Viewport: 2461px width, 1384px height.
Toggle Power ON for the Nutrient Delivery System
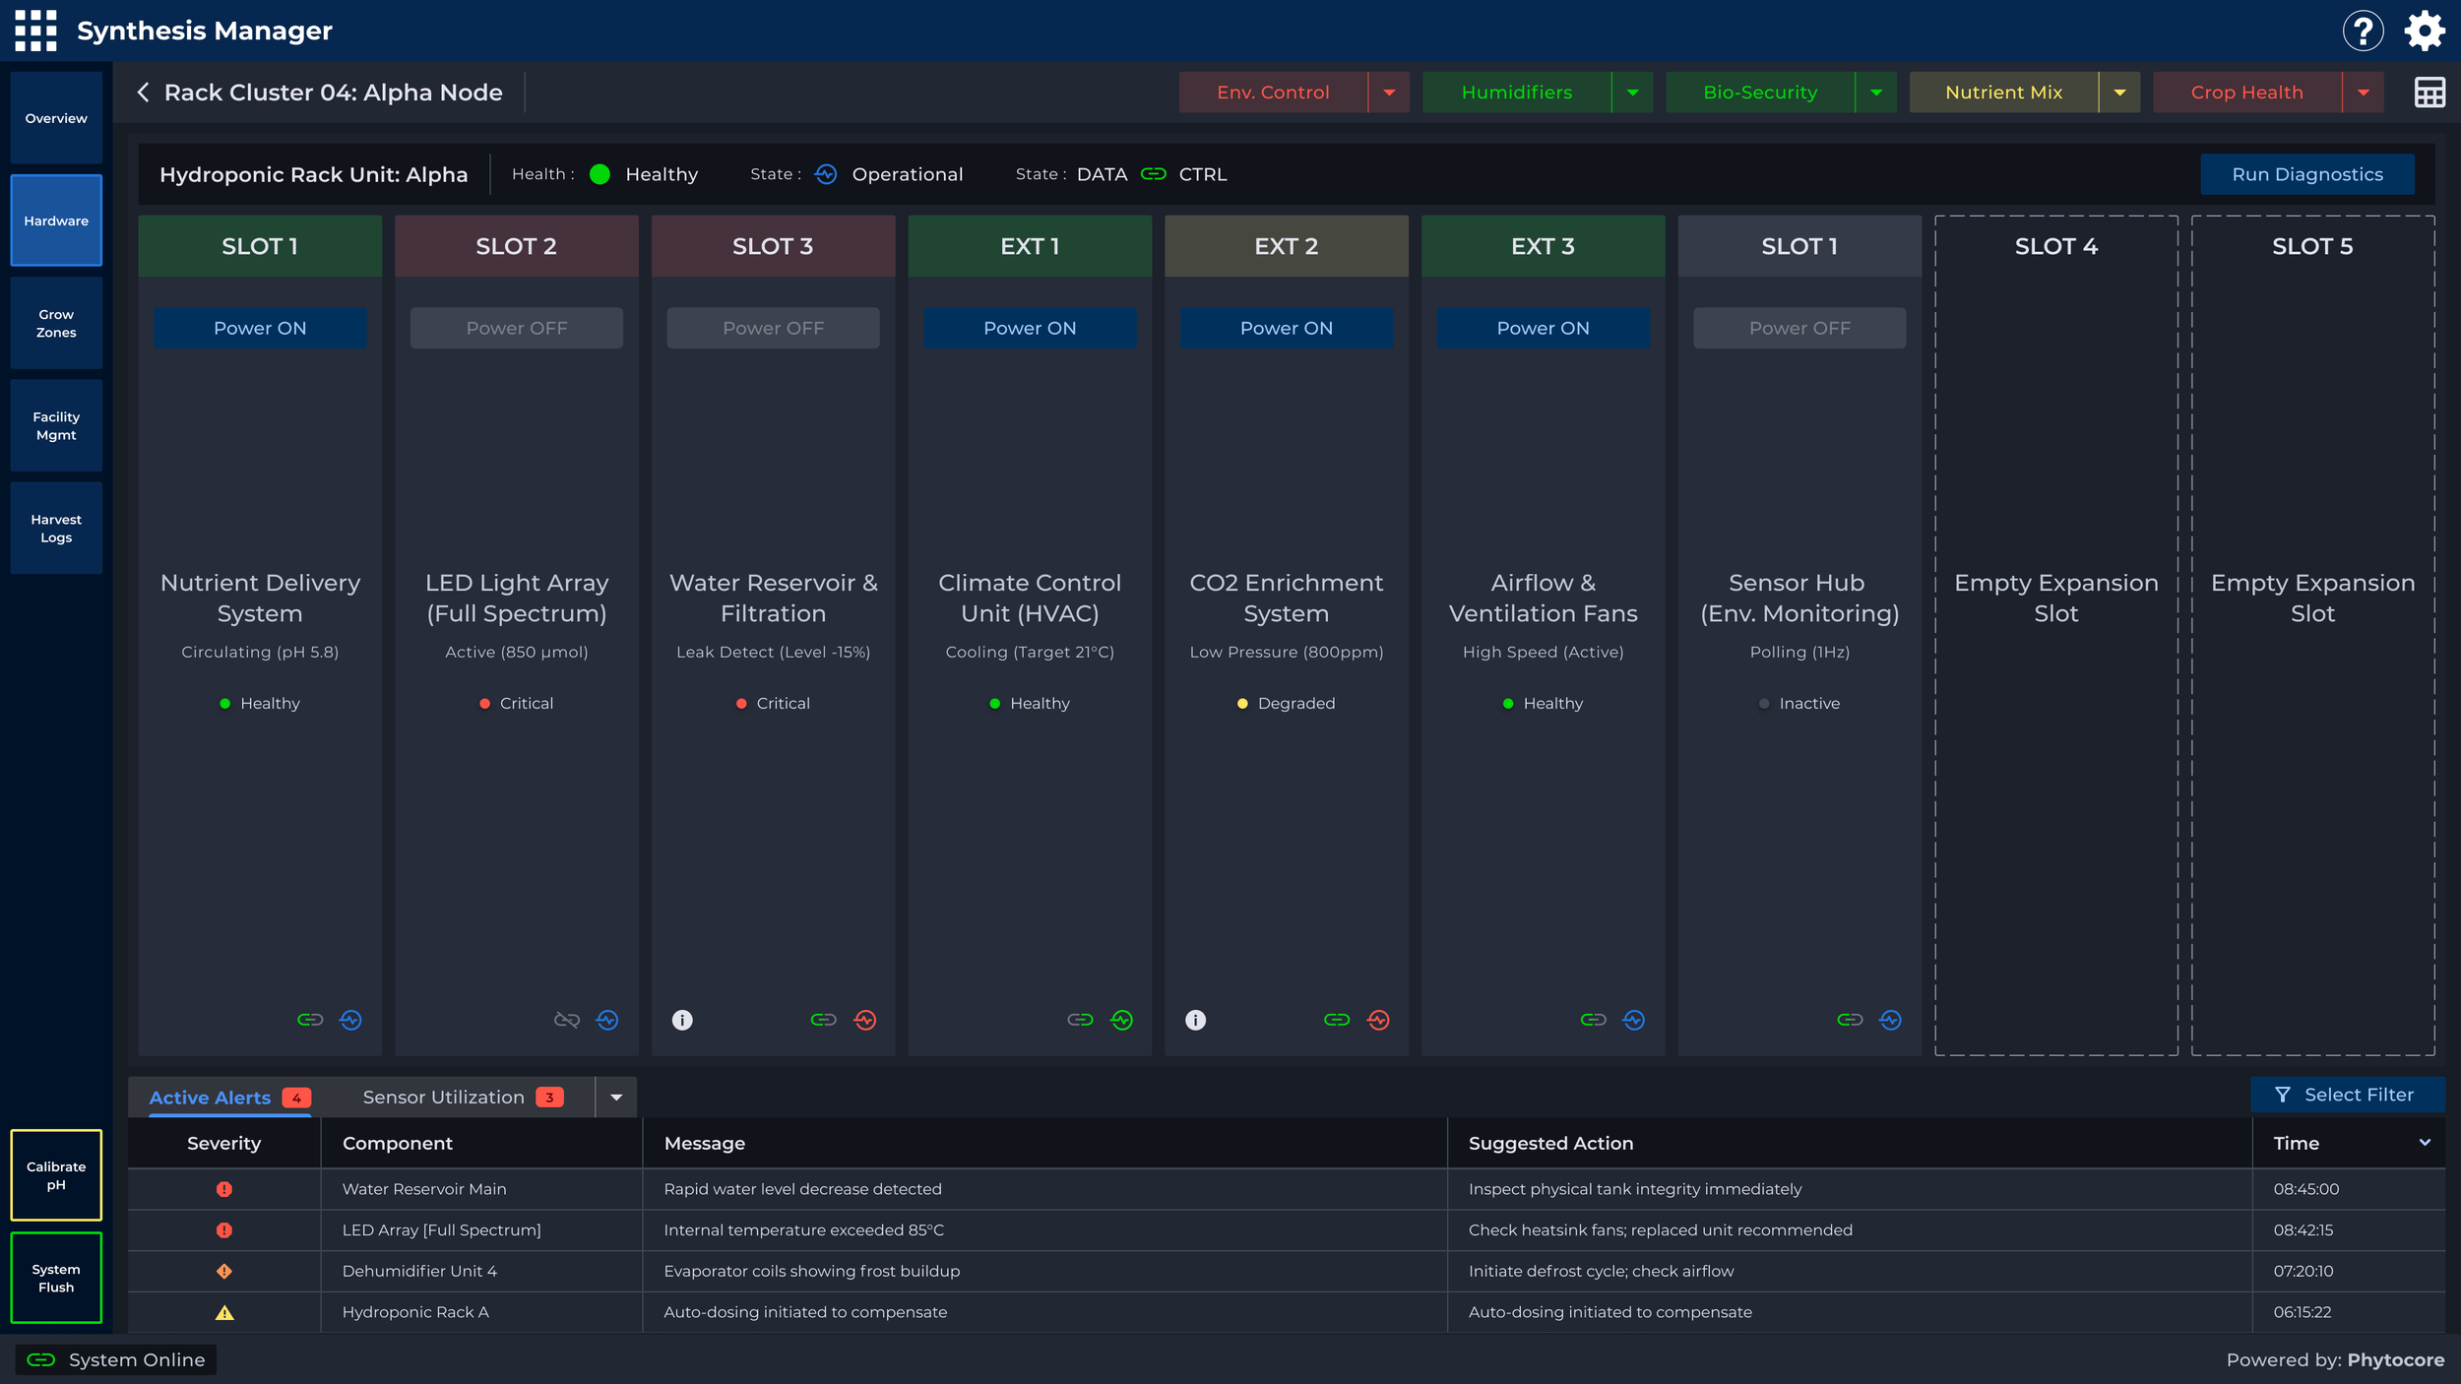point(259,328)
